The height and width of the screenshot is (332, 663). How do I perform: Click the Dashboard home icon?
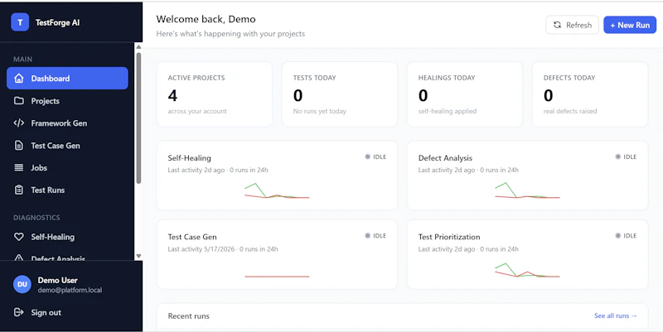click(x=18, y=78)
